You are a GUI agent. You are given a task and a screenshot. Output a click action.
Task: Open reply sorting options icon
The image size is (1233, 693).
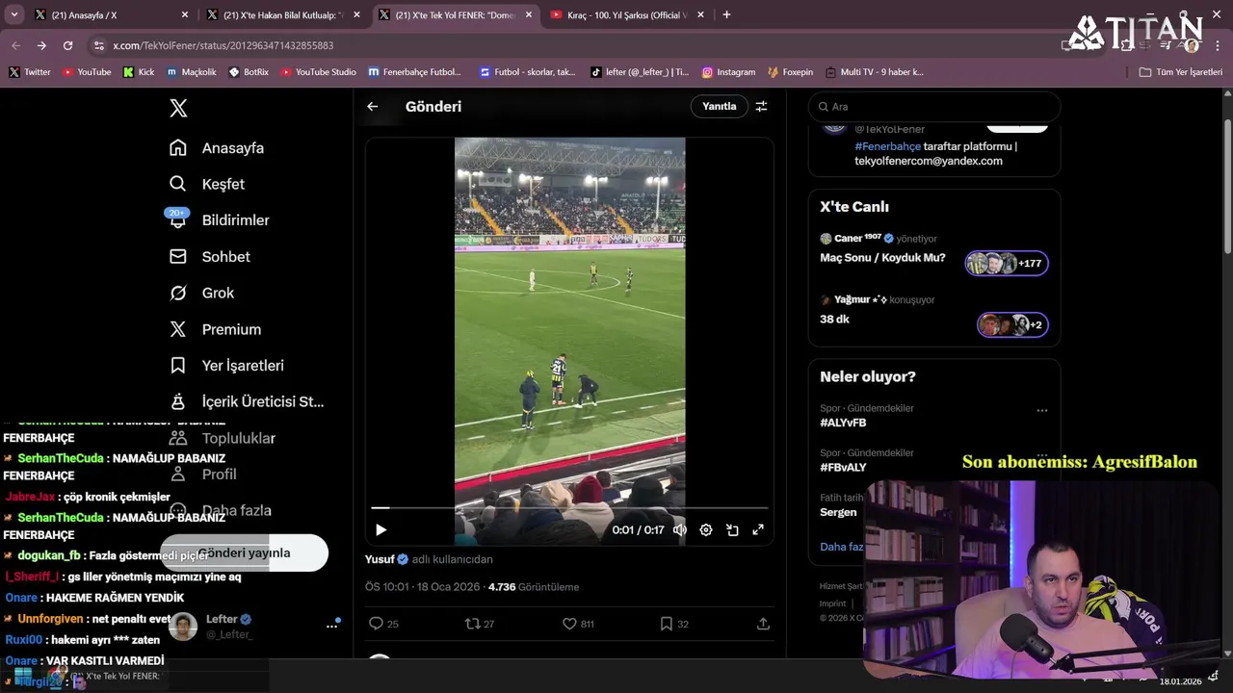tap(761, 107)
